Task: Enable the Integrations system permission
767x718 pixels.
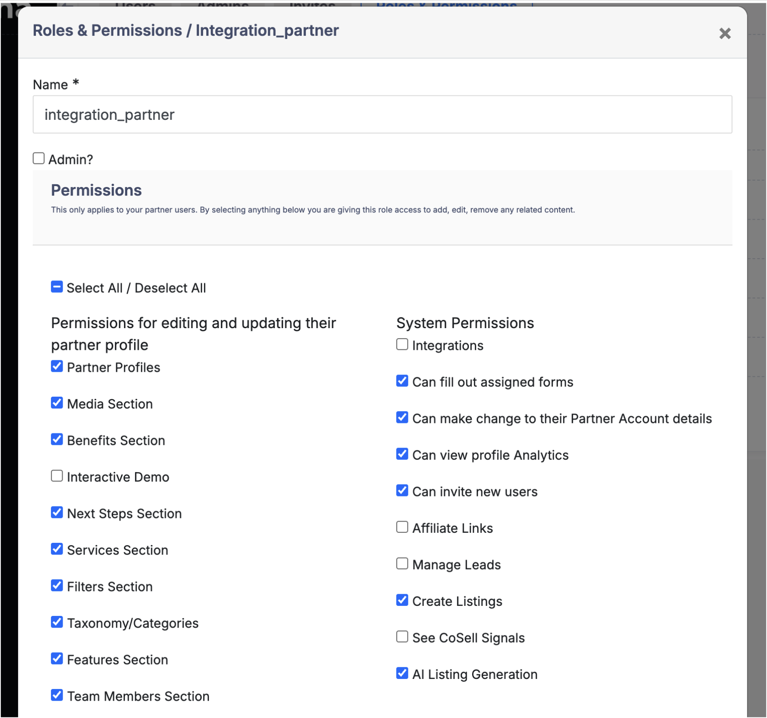Action: [402, 344]
